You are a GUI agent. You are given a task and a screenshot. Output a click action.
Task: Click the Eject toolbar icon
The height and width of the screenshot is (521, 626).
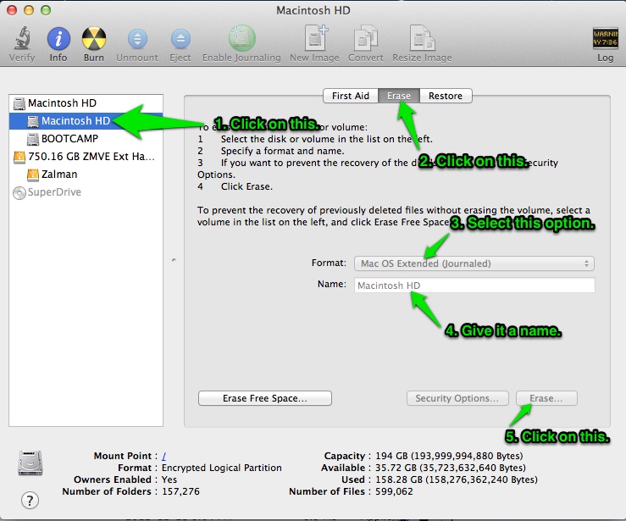click(x=180, y=39)
